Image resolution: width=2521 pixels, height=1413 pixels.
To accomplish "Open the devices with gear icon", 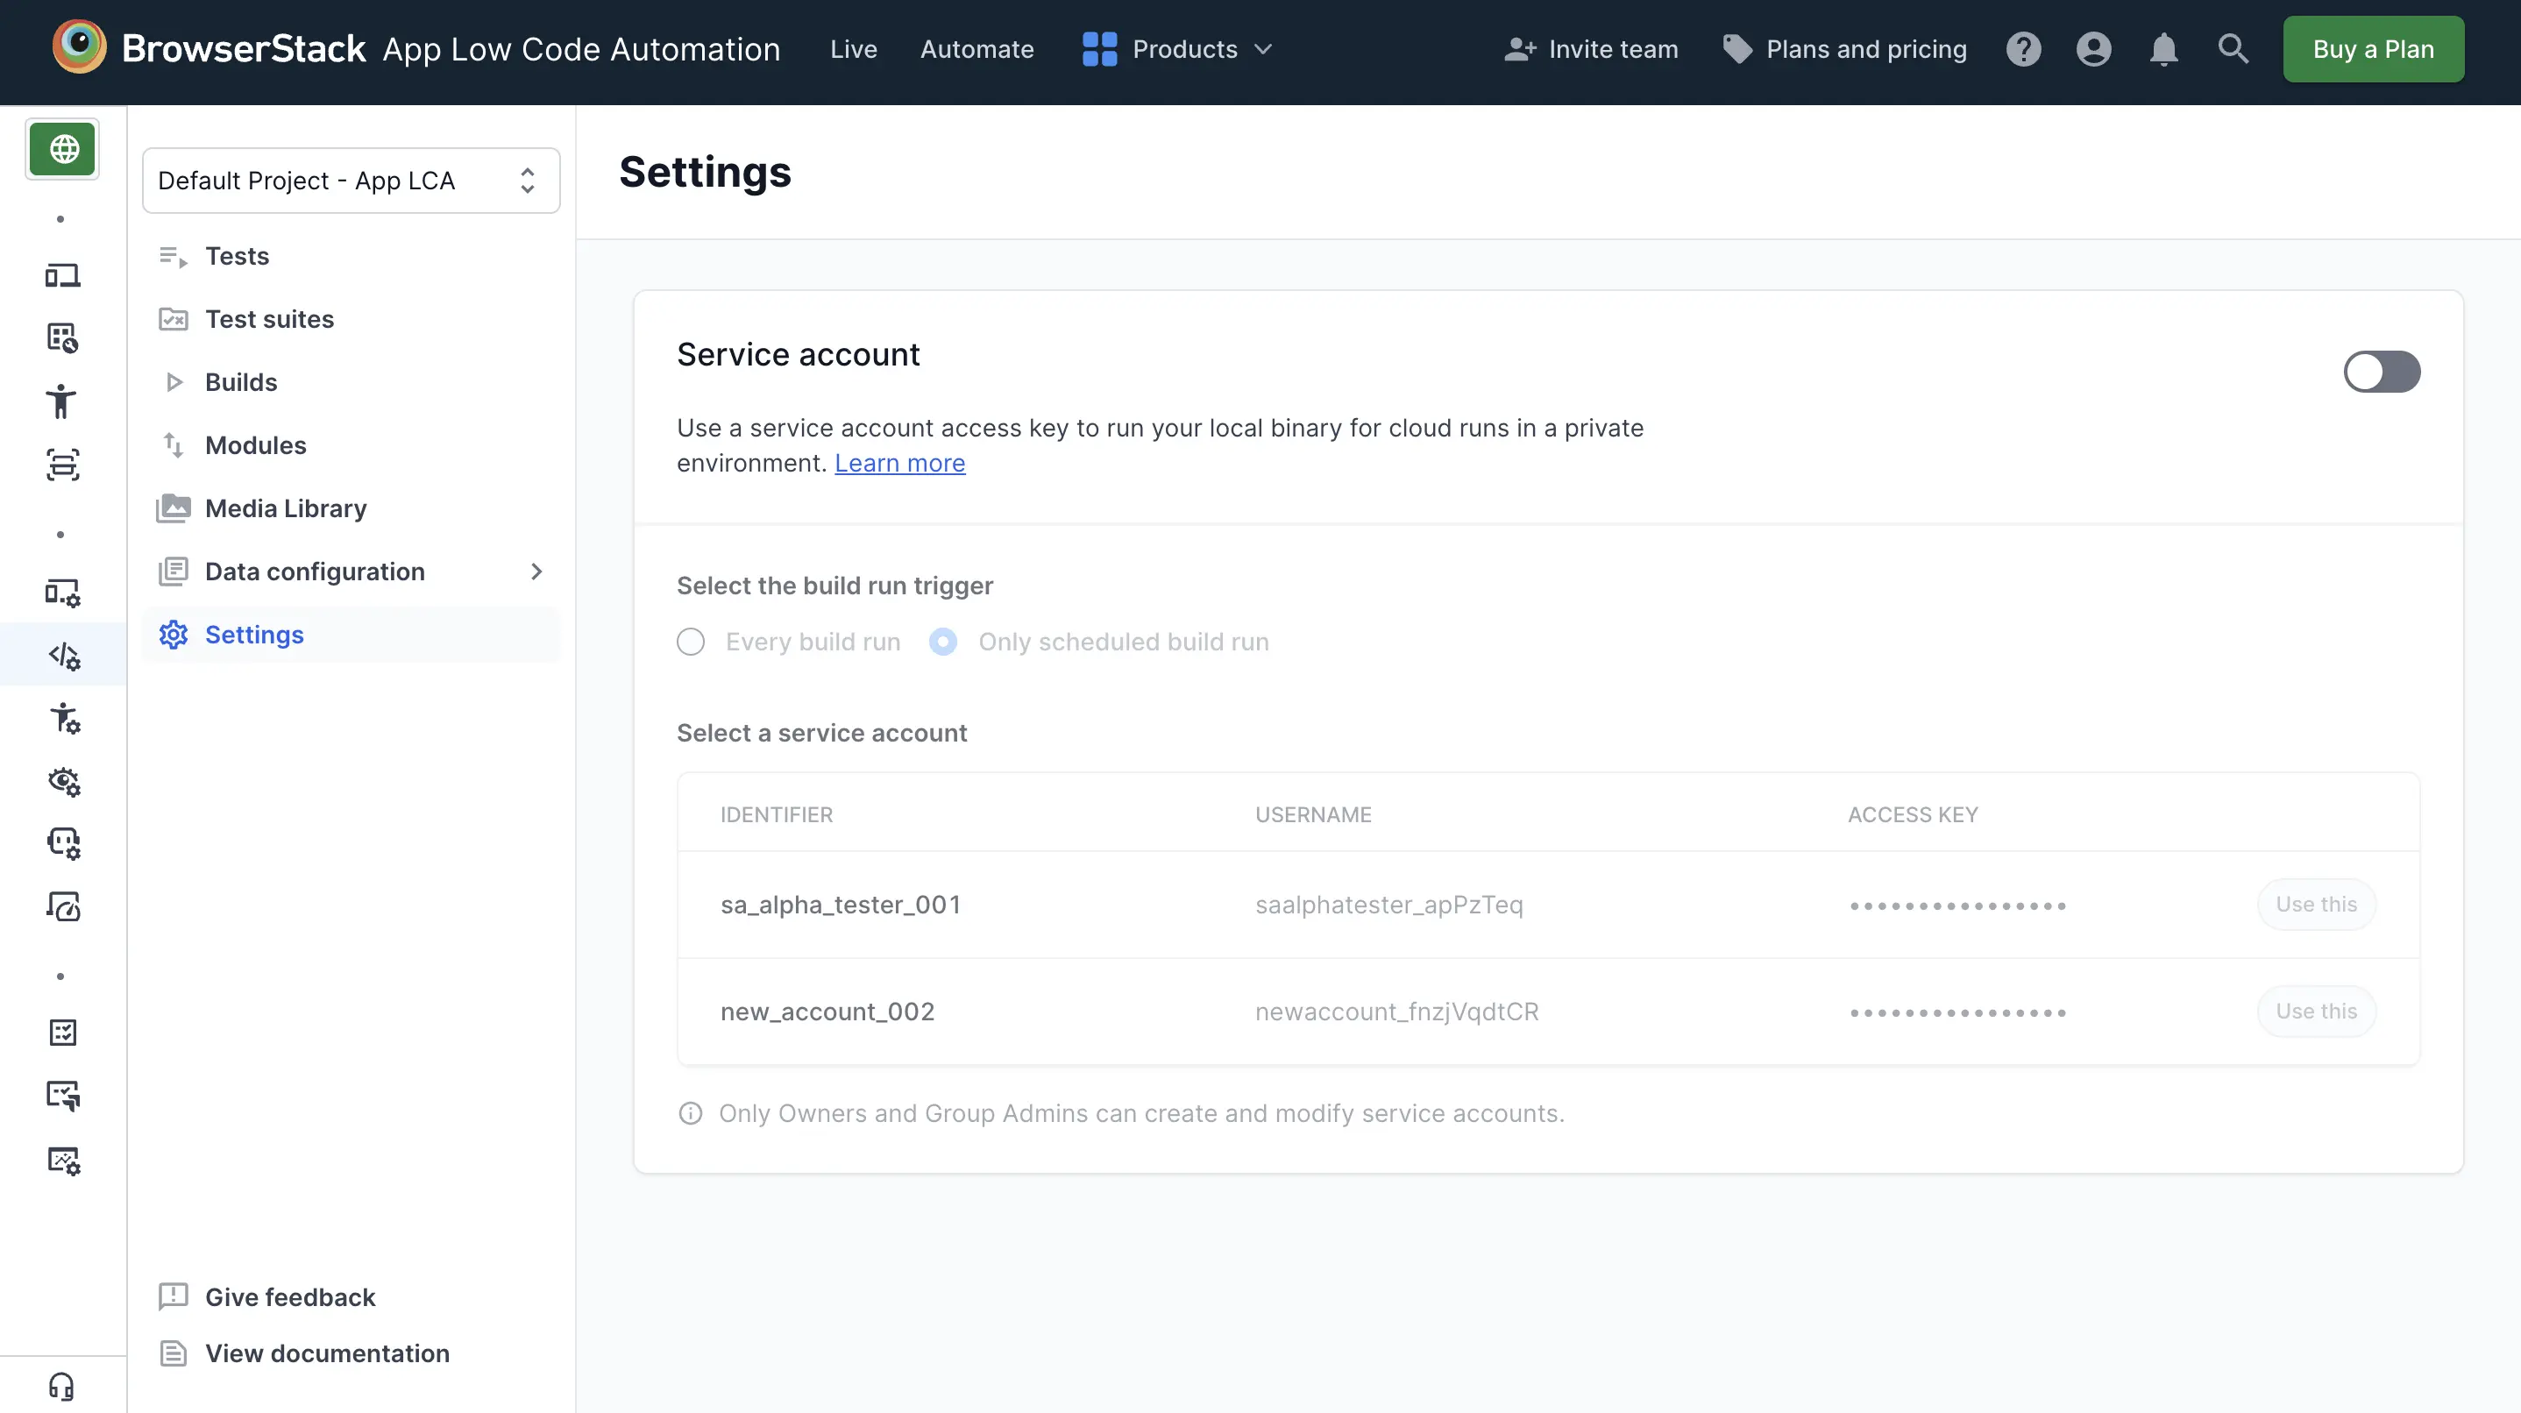I will pyautogui.click(x=62, y=592).
